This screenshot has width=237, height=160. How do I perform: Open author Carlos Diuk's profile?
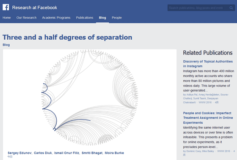click(43, 153)
